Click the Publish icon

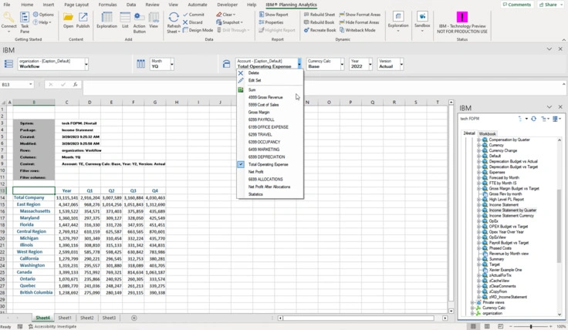[x=83, y=20]
